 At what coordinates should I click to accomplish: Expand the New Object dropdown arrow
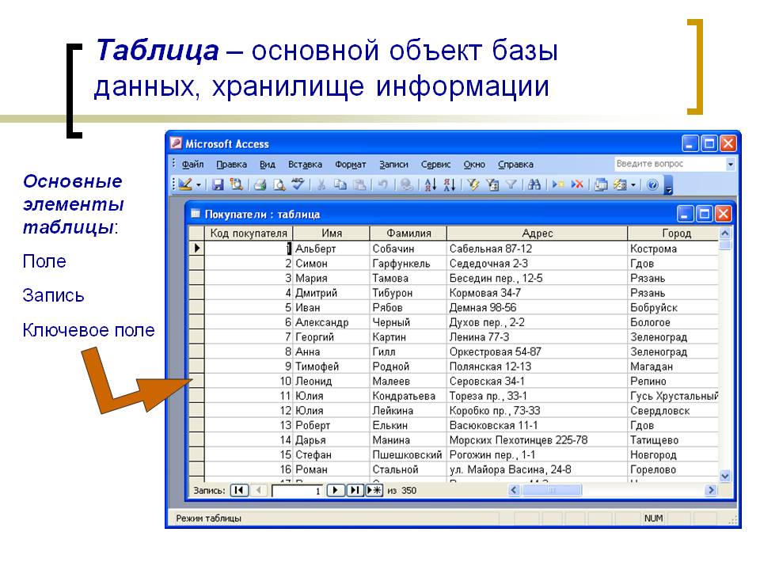click(x=633, y=184)
